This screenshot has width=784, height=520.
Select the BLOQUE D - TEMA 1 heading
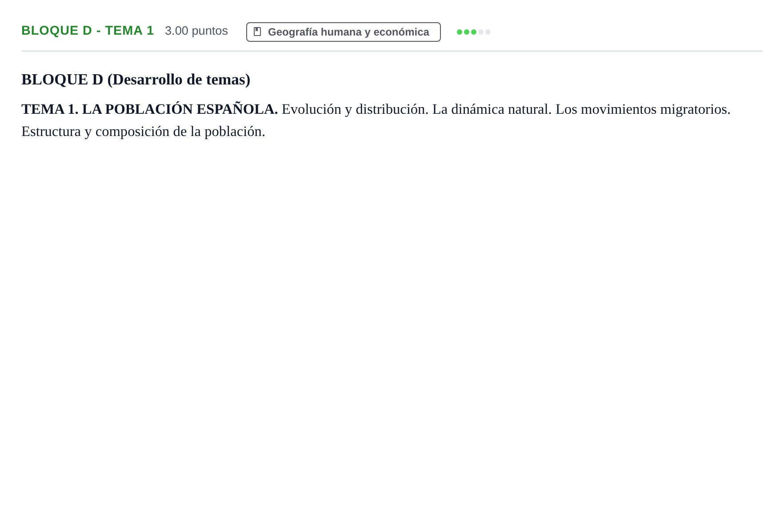click(x=88, y=31)
